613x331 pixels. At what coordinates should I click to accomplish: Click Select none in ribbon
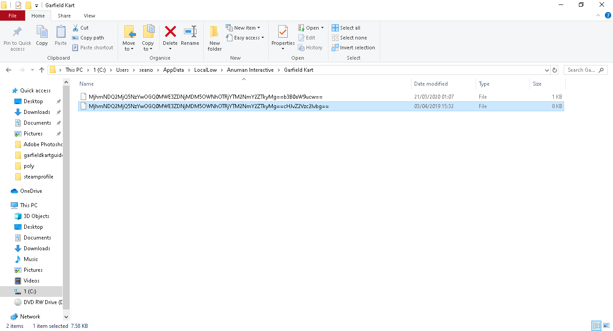tap(349, 38)
